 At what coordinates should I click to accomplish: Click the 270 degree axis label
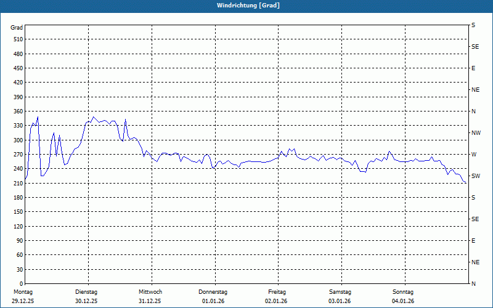[x=18, y=155]
